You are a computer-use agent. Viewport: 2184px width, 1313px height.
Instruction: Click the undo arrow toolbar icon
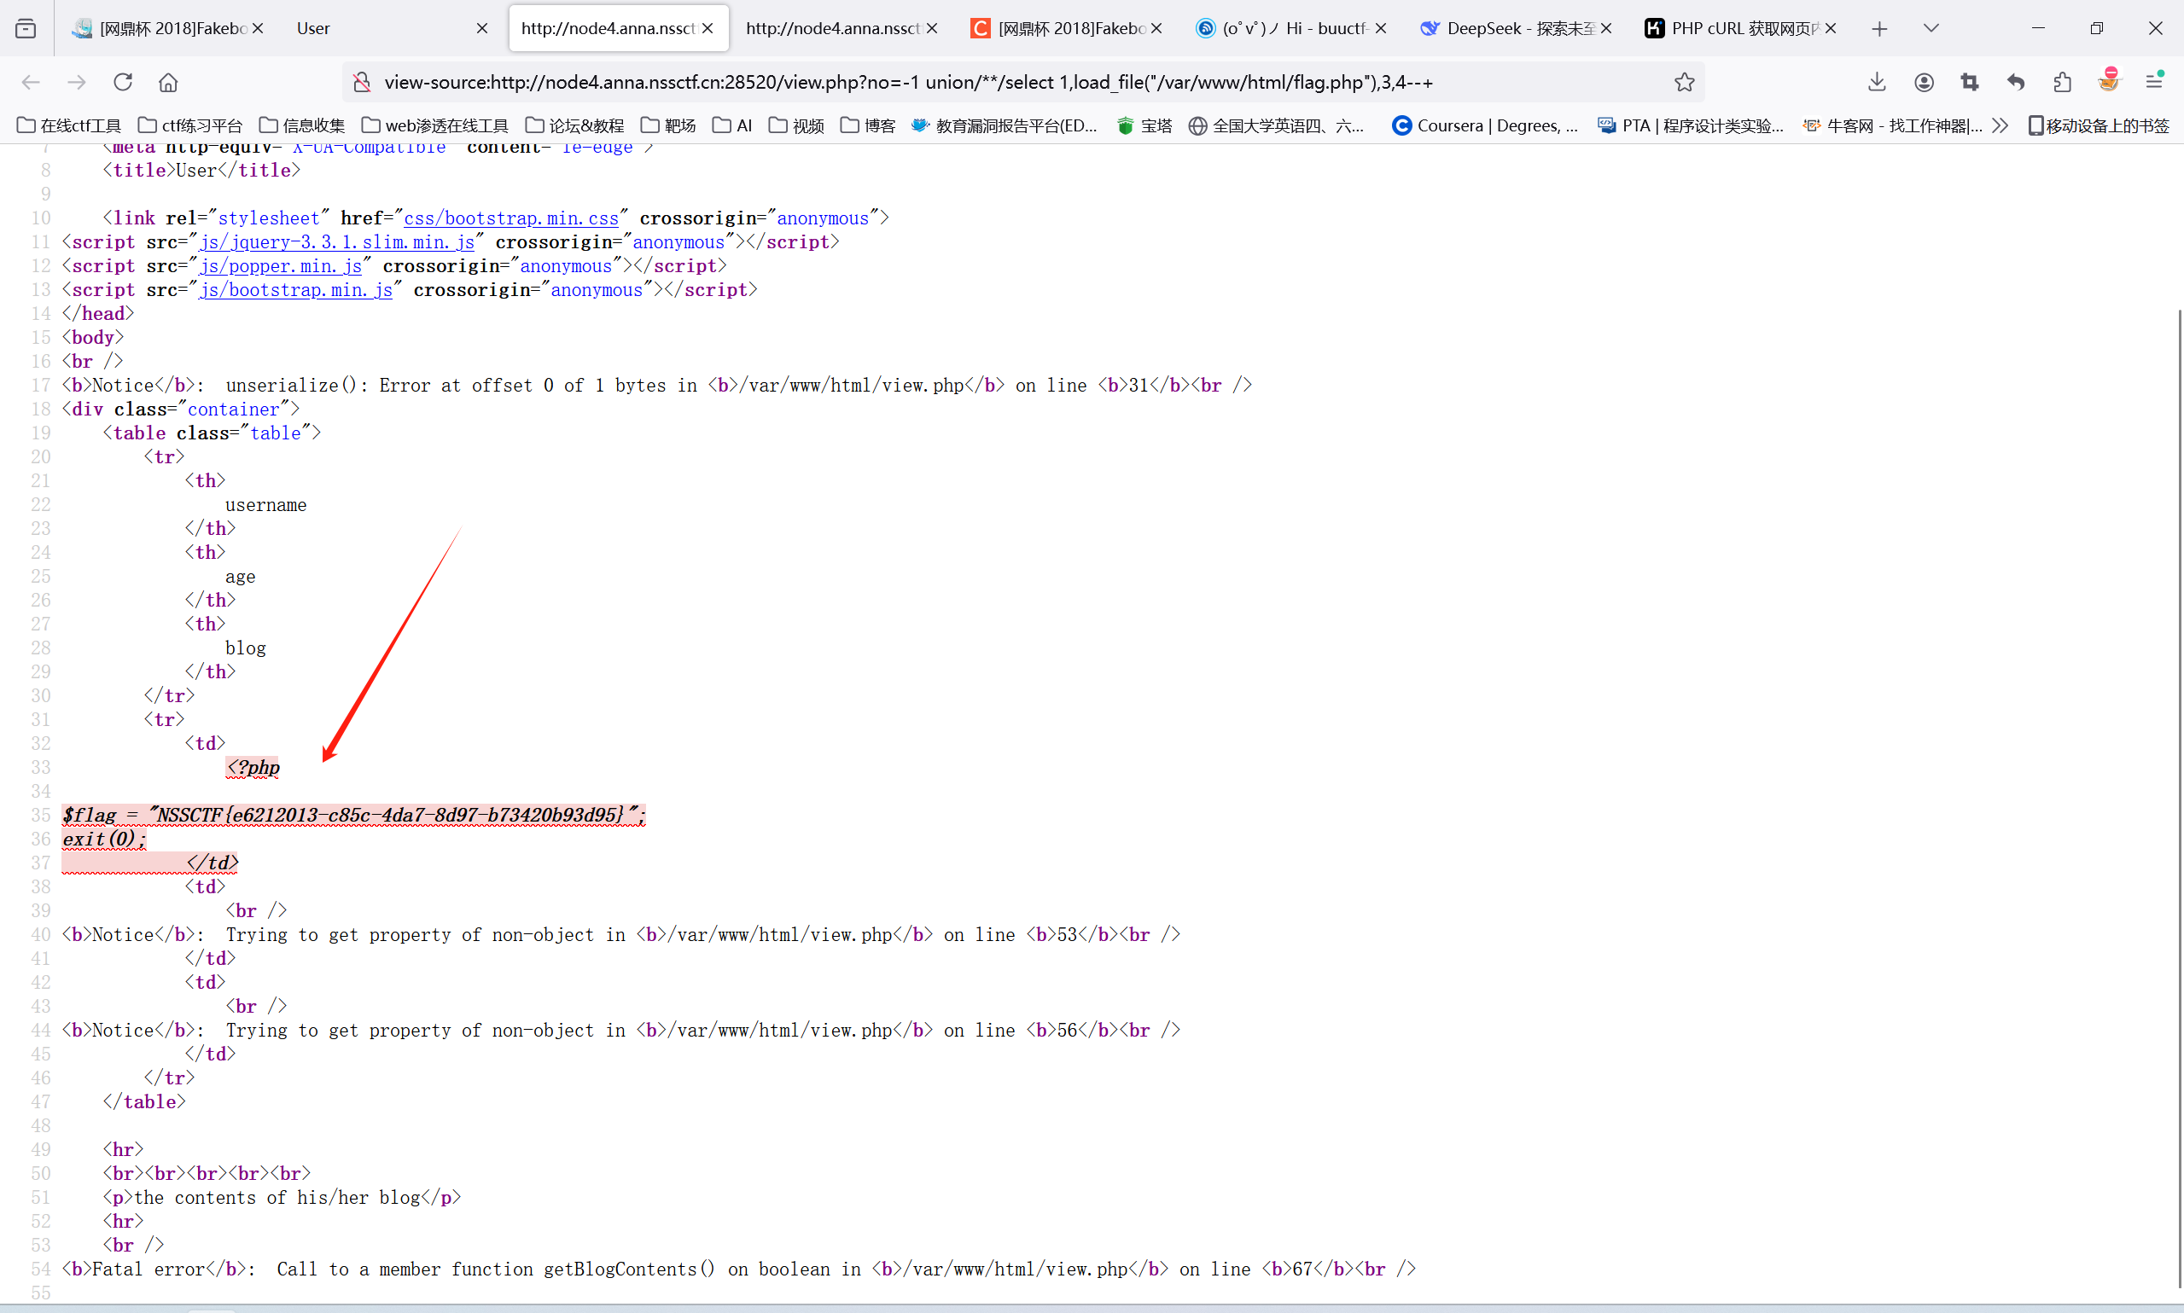click(2016, 82)
